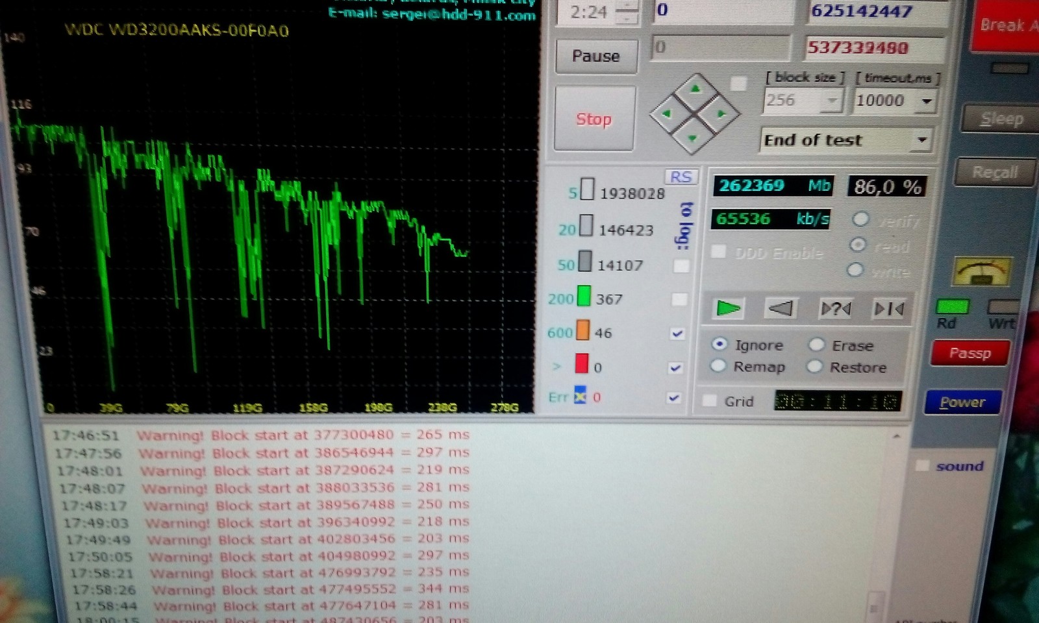Click log entry for block 477495552
1039x623 pixels.
(x=271, y=590)
